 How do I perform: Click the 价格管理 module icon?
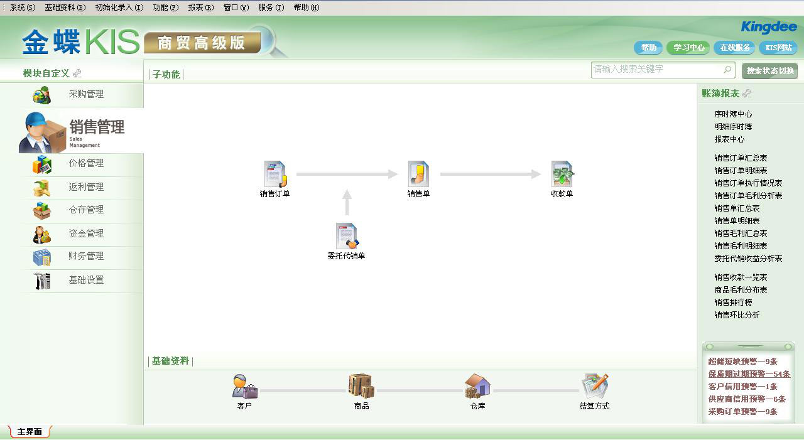click(x=42, y=164)
